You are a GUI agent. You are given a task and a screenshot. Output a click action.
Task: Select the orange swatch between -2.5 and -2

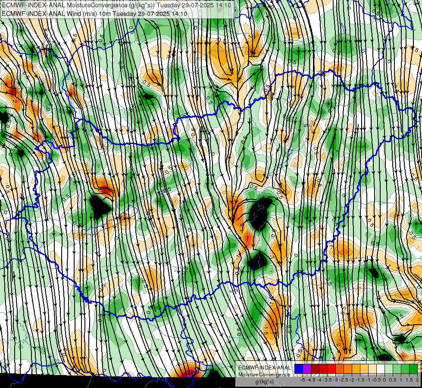(x=348, y=369)
